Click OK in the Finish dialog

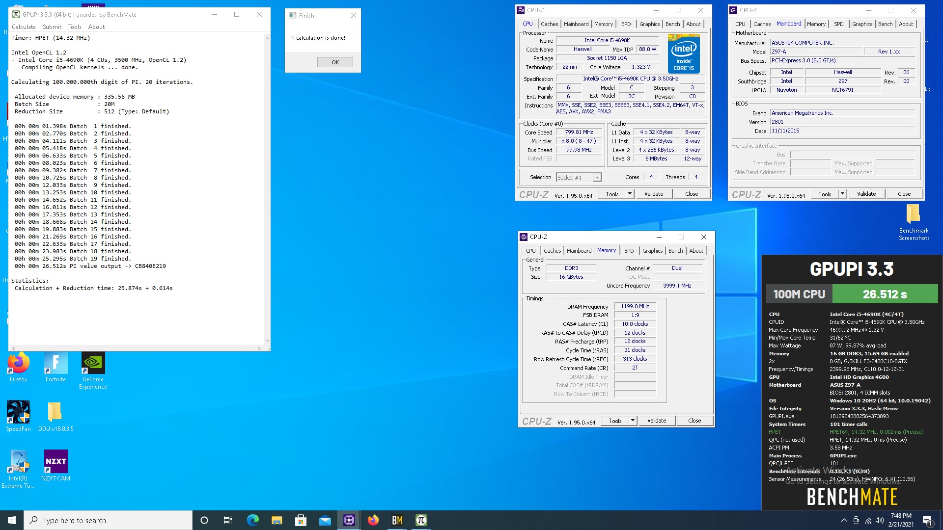coord(335,62)
